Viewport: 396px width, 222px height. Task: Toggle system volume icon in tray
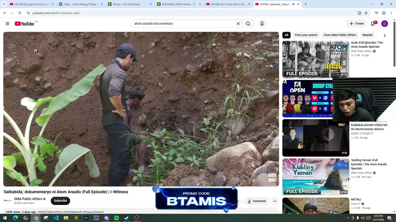pos(363,218)
